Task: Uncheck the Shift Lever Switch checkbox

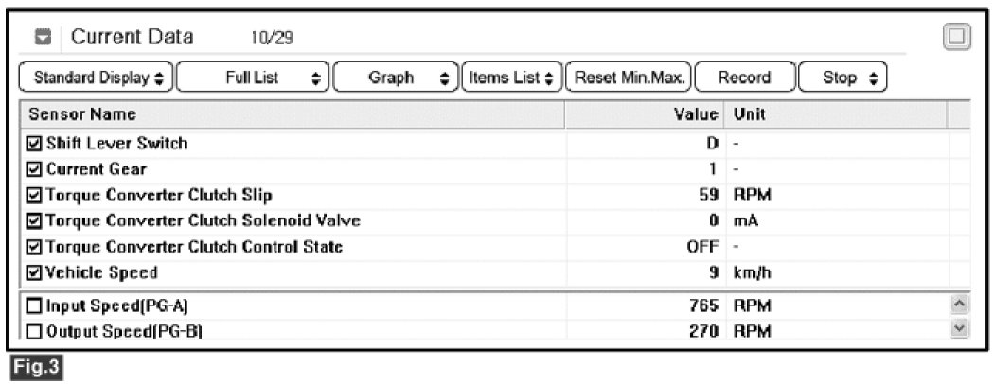Action: 35,144
